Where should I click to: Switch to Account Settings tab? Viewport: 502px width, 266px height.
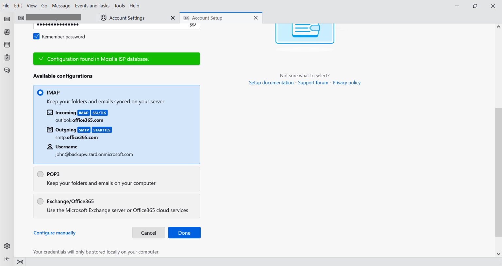point(127,18)
